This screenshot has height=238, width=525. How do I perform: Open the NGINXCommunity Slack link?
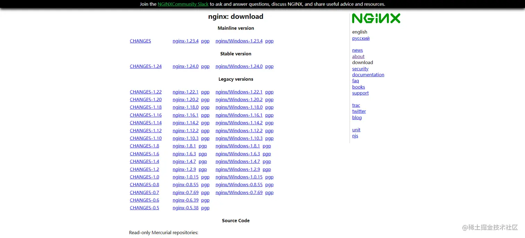183,4
